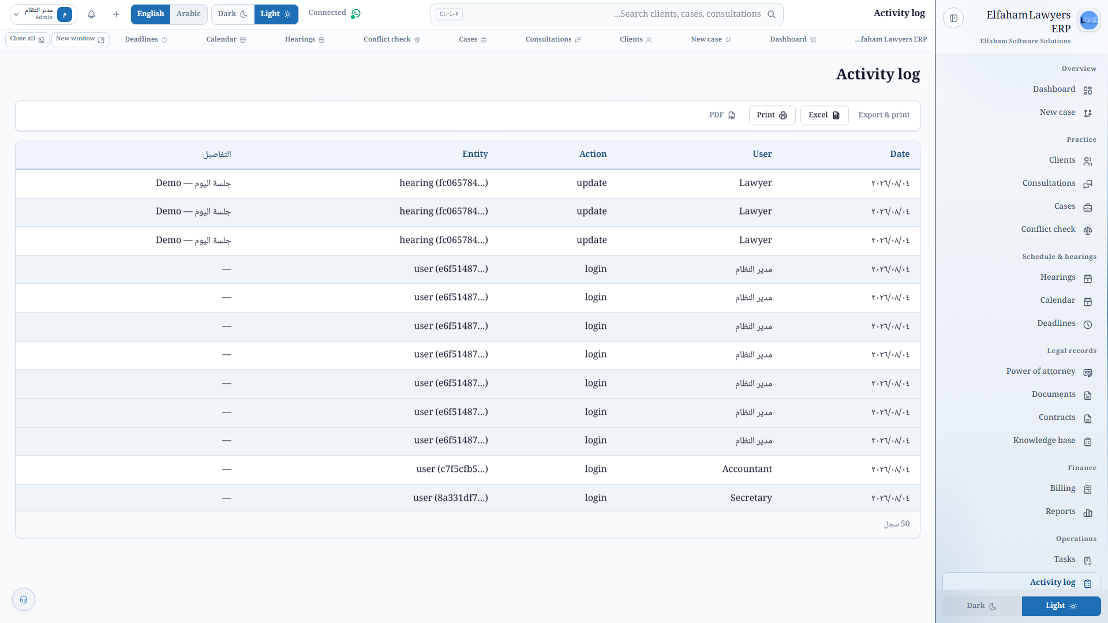Open the Deadlines tab
This screenshot has width=1108, height=623.
point(146,40)
